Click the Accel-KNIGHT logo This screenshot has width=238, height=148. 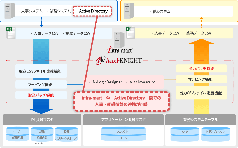(x=119, y=60)
